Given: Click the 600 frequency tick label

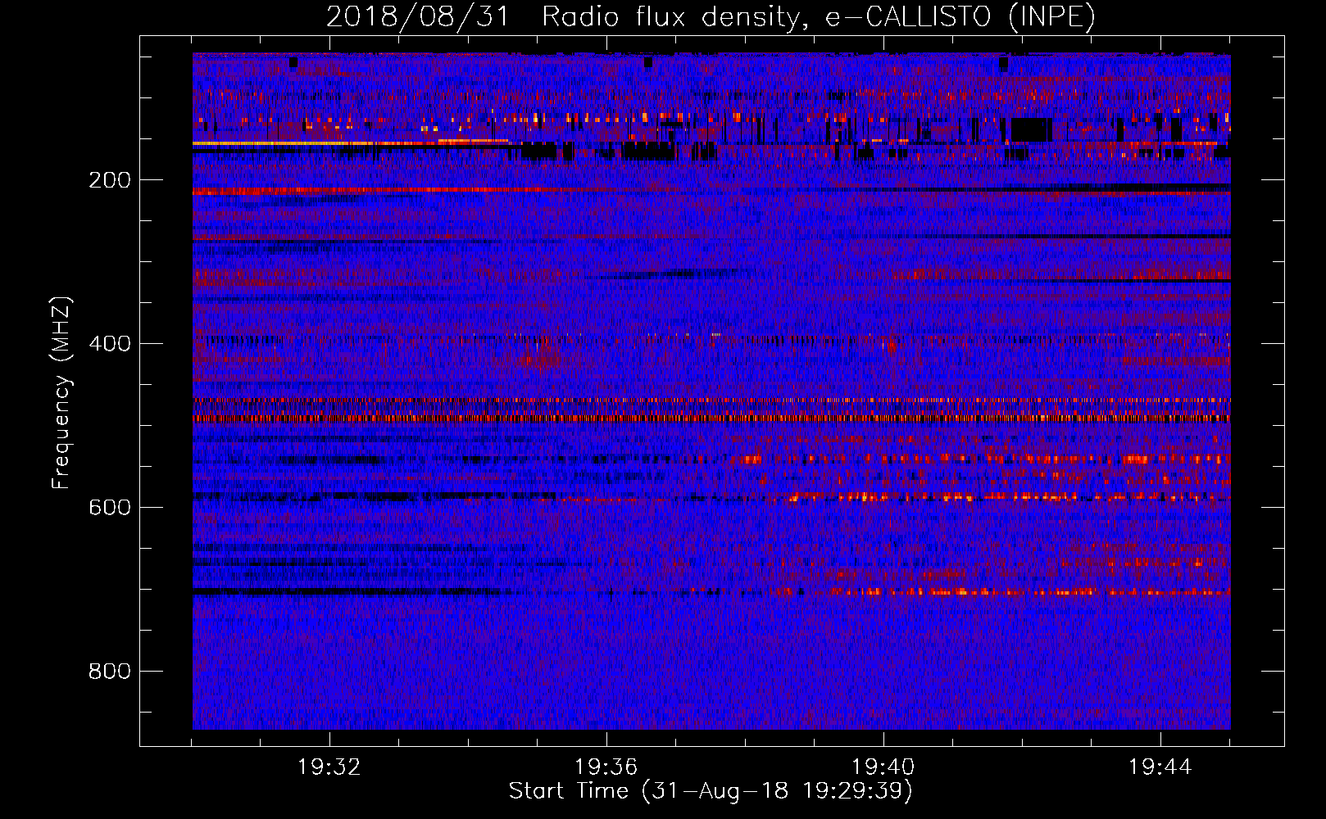Looking at the screenshot, I should tap(110, 508).
